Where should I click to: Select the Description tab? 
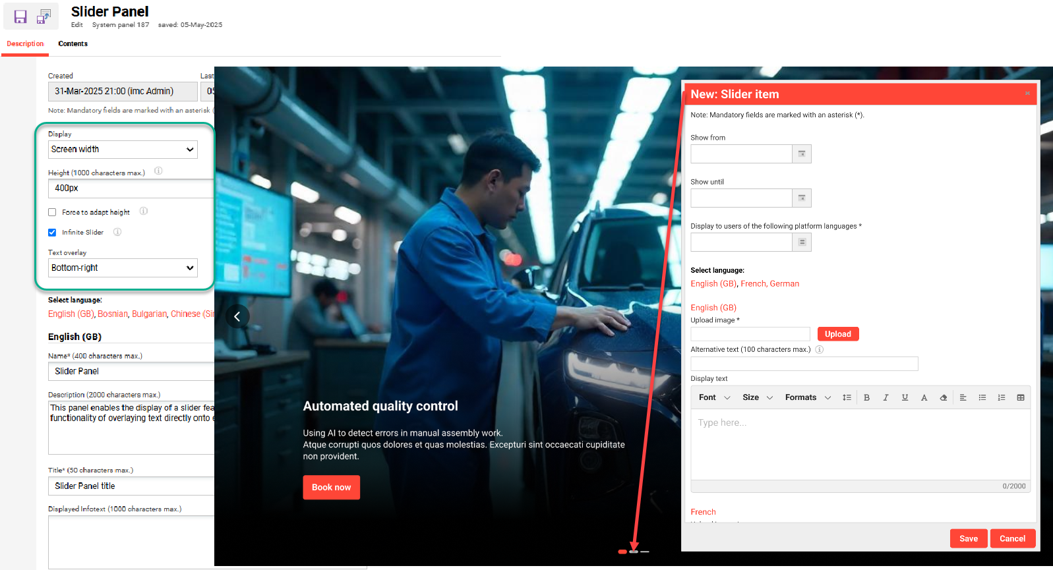pyautogui.click(x=25, y=44)
